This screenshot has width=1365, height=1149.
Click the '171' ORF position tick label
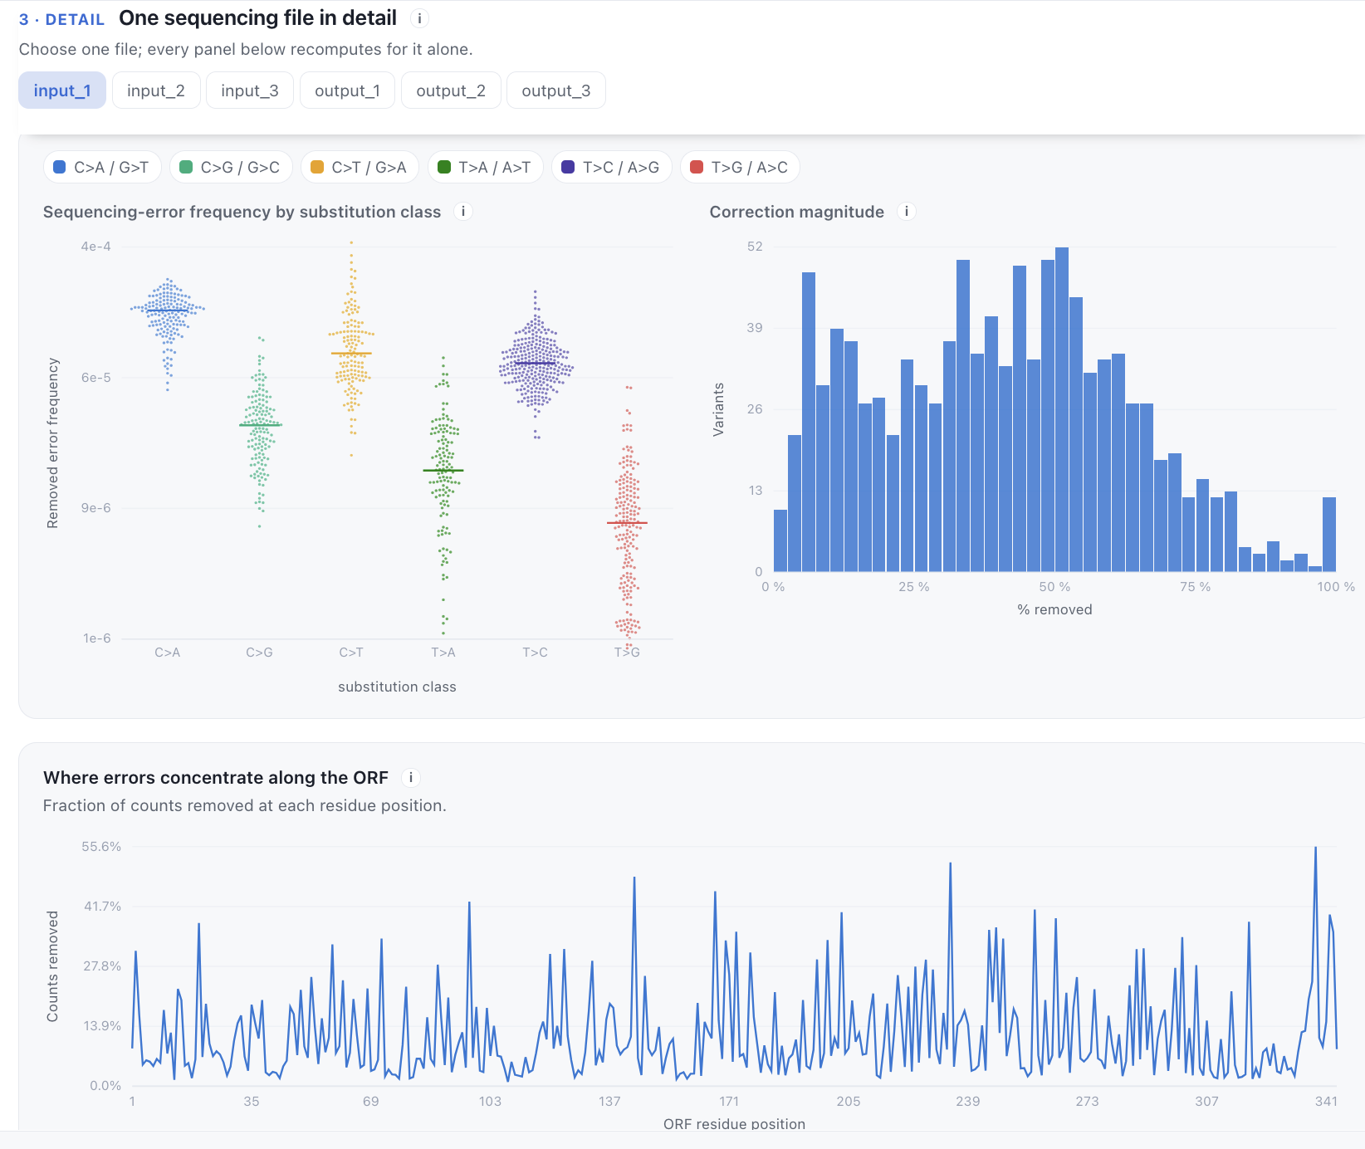[x=729, y=1102]
